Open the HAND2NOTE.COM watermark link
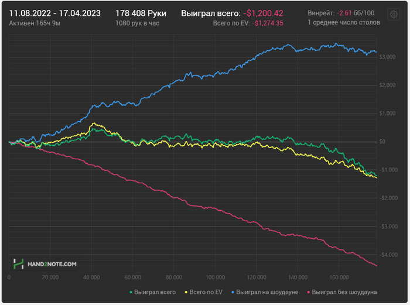Viewport: 410px width, 305px height. [x=52, y=264]
